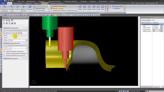This screenshot has width=164, height=92.
Task: Enable Привязать ортогонально snapping
Action: tap(58, 6)
